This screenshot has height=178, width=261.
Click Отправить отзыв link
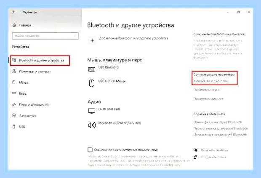click(213, 157)
